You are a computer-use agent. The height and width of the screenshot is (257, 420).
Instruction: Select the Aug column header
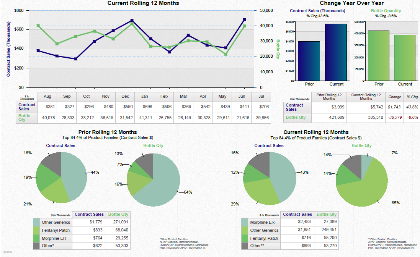tap(47, 97)
